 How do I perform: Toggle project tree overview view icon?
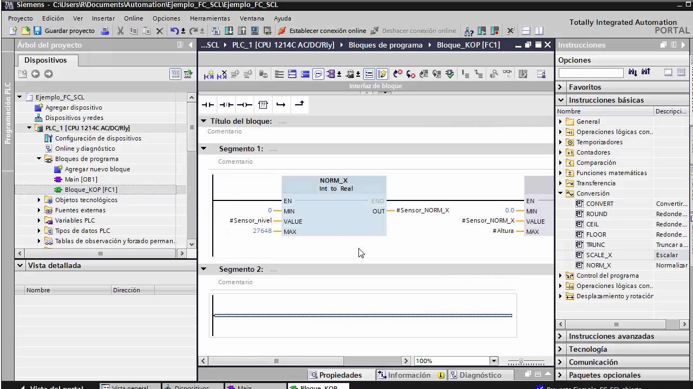coord(175,74)
